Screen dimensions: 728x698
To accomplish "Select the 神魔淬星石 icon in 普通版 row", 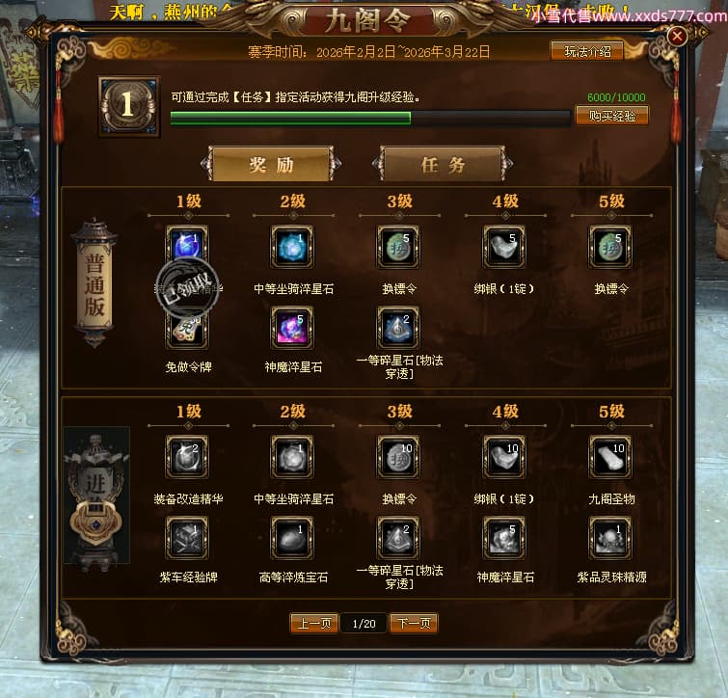I will coord(292,328).
